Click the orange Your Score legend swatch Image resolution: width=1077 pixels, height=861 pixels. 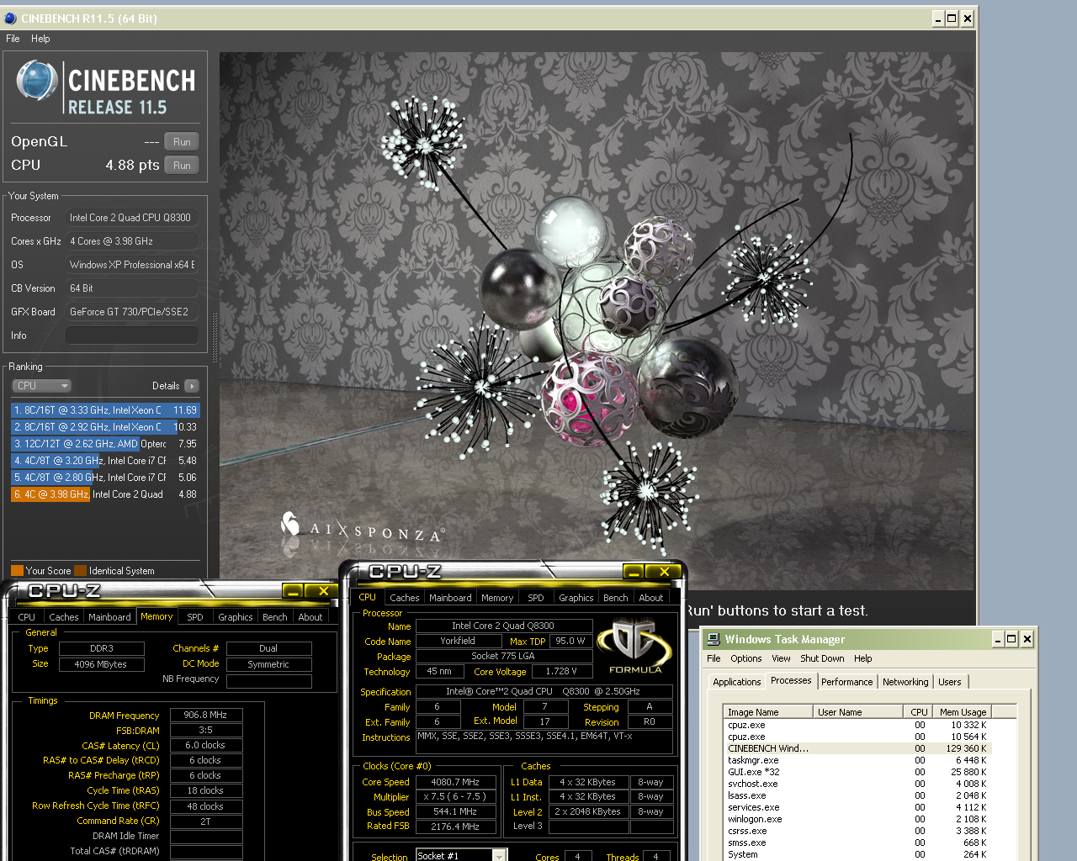click(x=17, y=571)
